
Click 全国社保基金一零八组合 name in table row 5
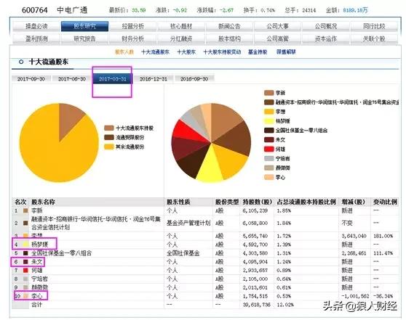point(62,253)
